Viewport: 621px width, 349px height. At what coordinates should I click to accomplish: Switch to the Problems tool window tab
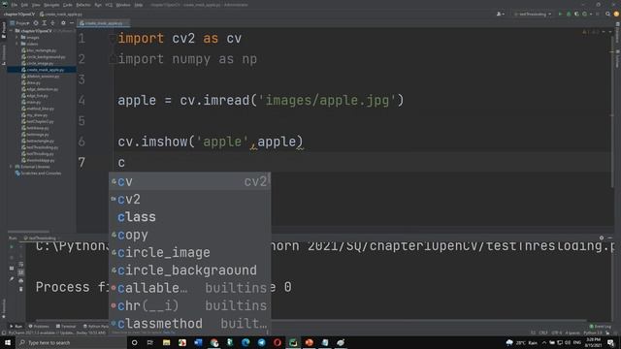(39, 327)
